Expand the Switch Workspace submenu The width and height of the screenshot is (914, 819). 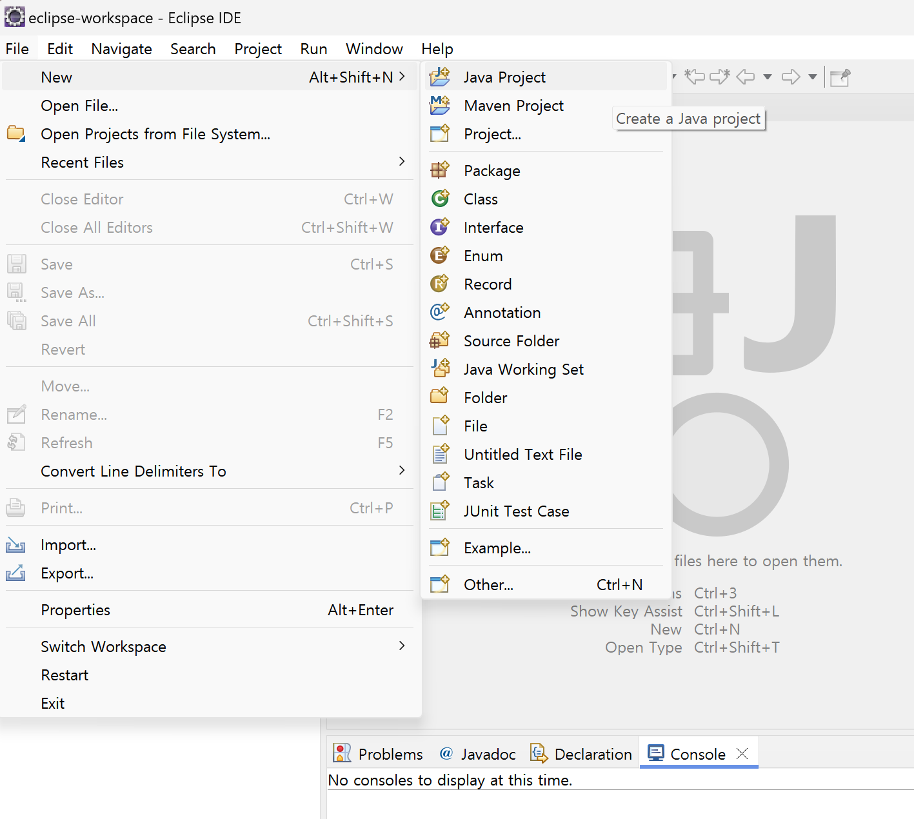402,646
